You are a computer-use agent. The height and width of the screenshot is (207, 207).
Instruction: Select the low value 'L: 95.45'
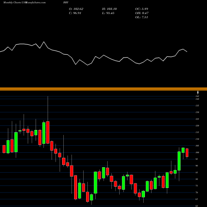pyautogui.click(x=108, y=13)
